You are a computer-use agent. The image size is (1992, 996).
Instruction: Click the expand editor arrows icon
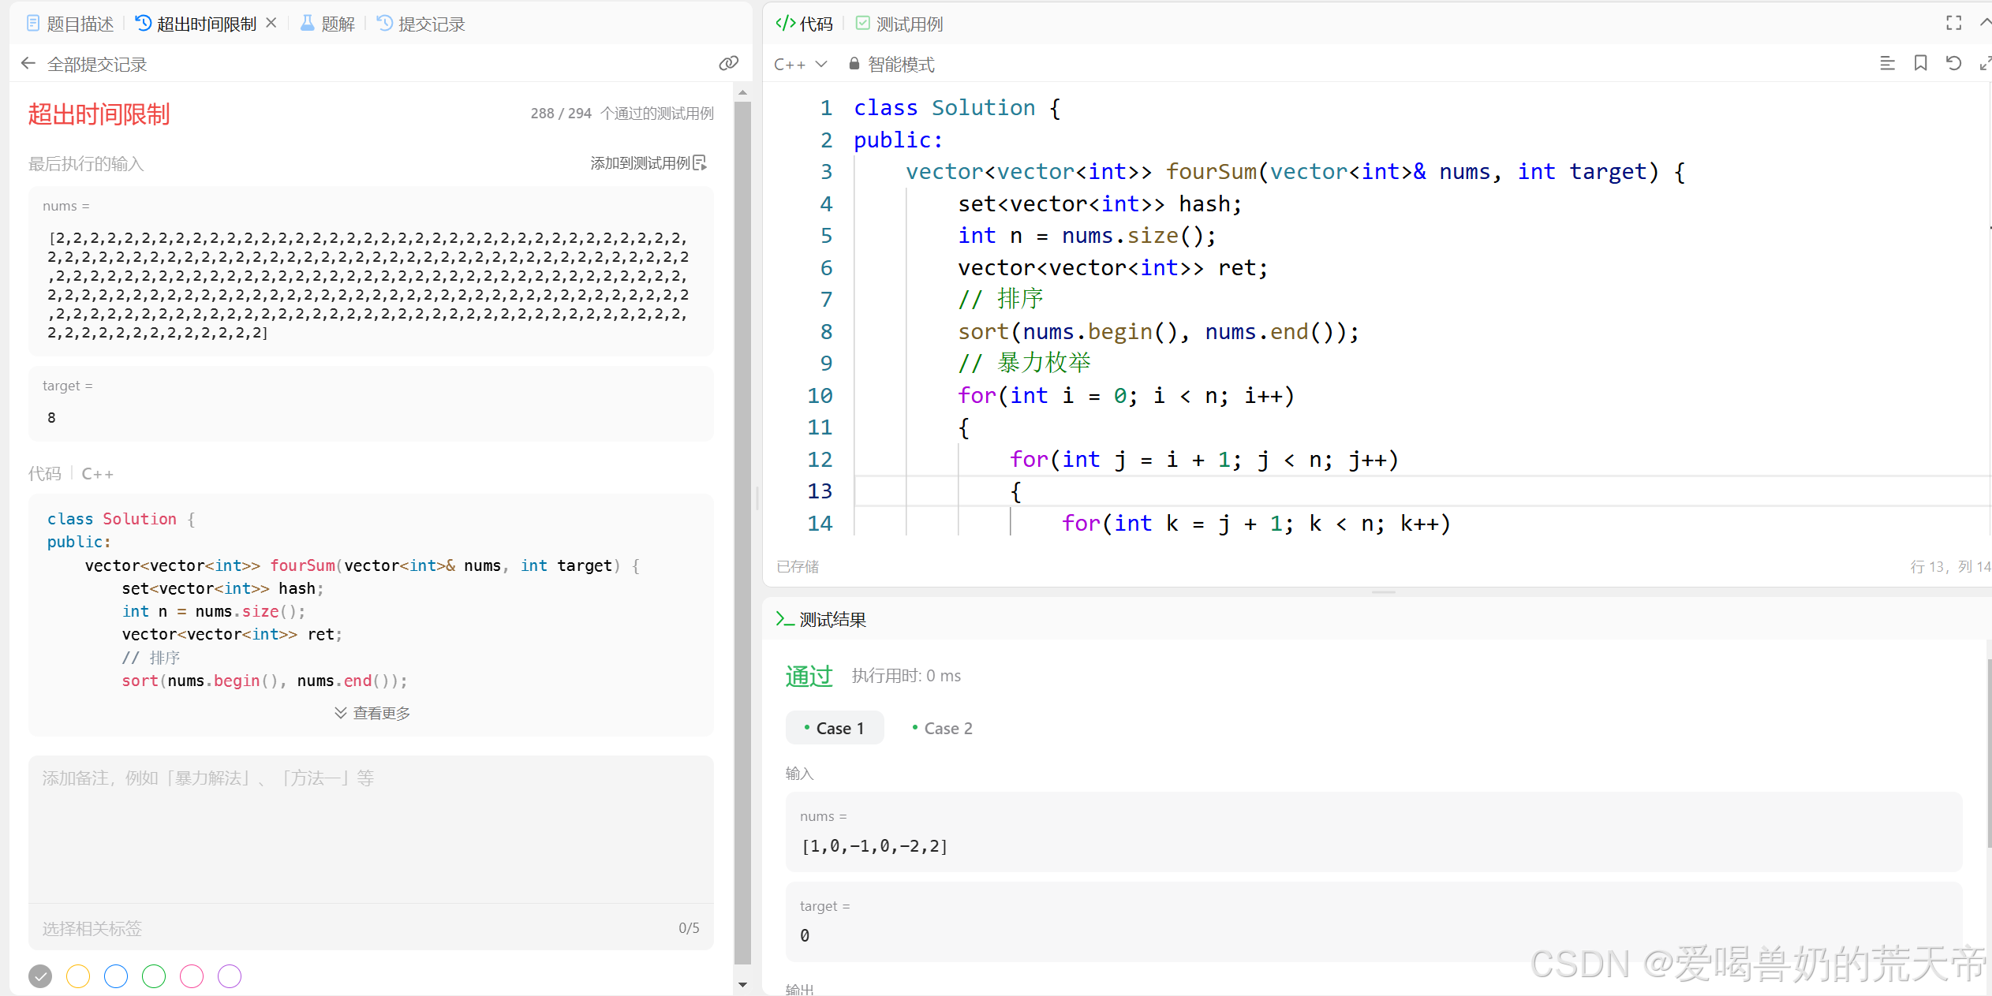tap(1985, 63)
